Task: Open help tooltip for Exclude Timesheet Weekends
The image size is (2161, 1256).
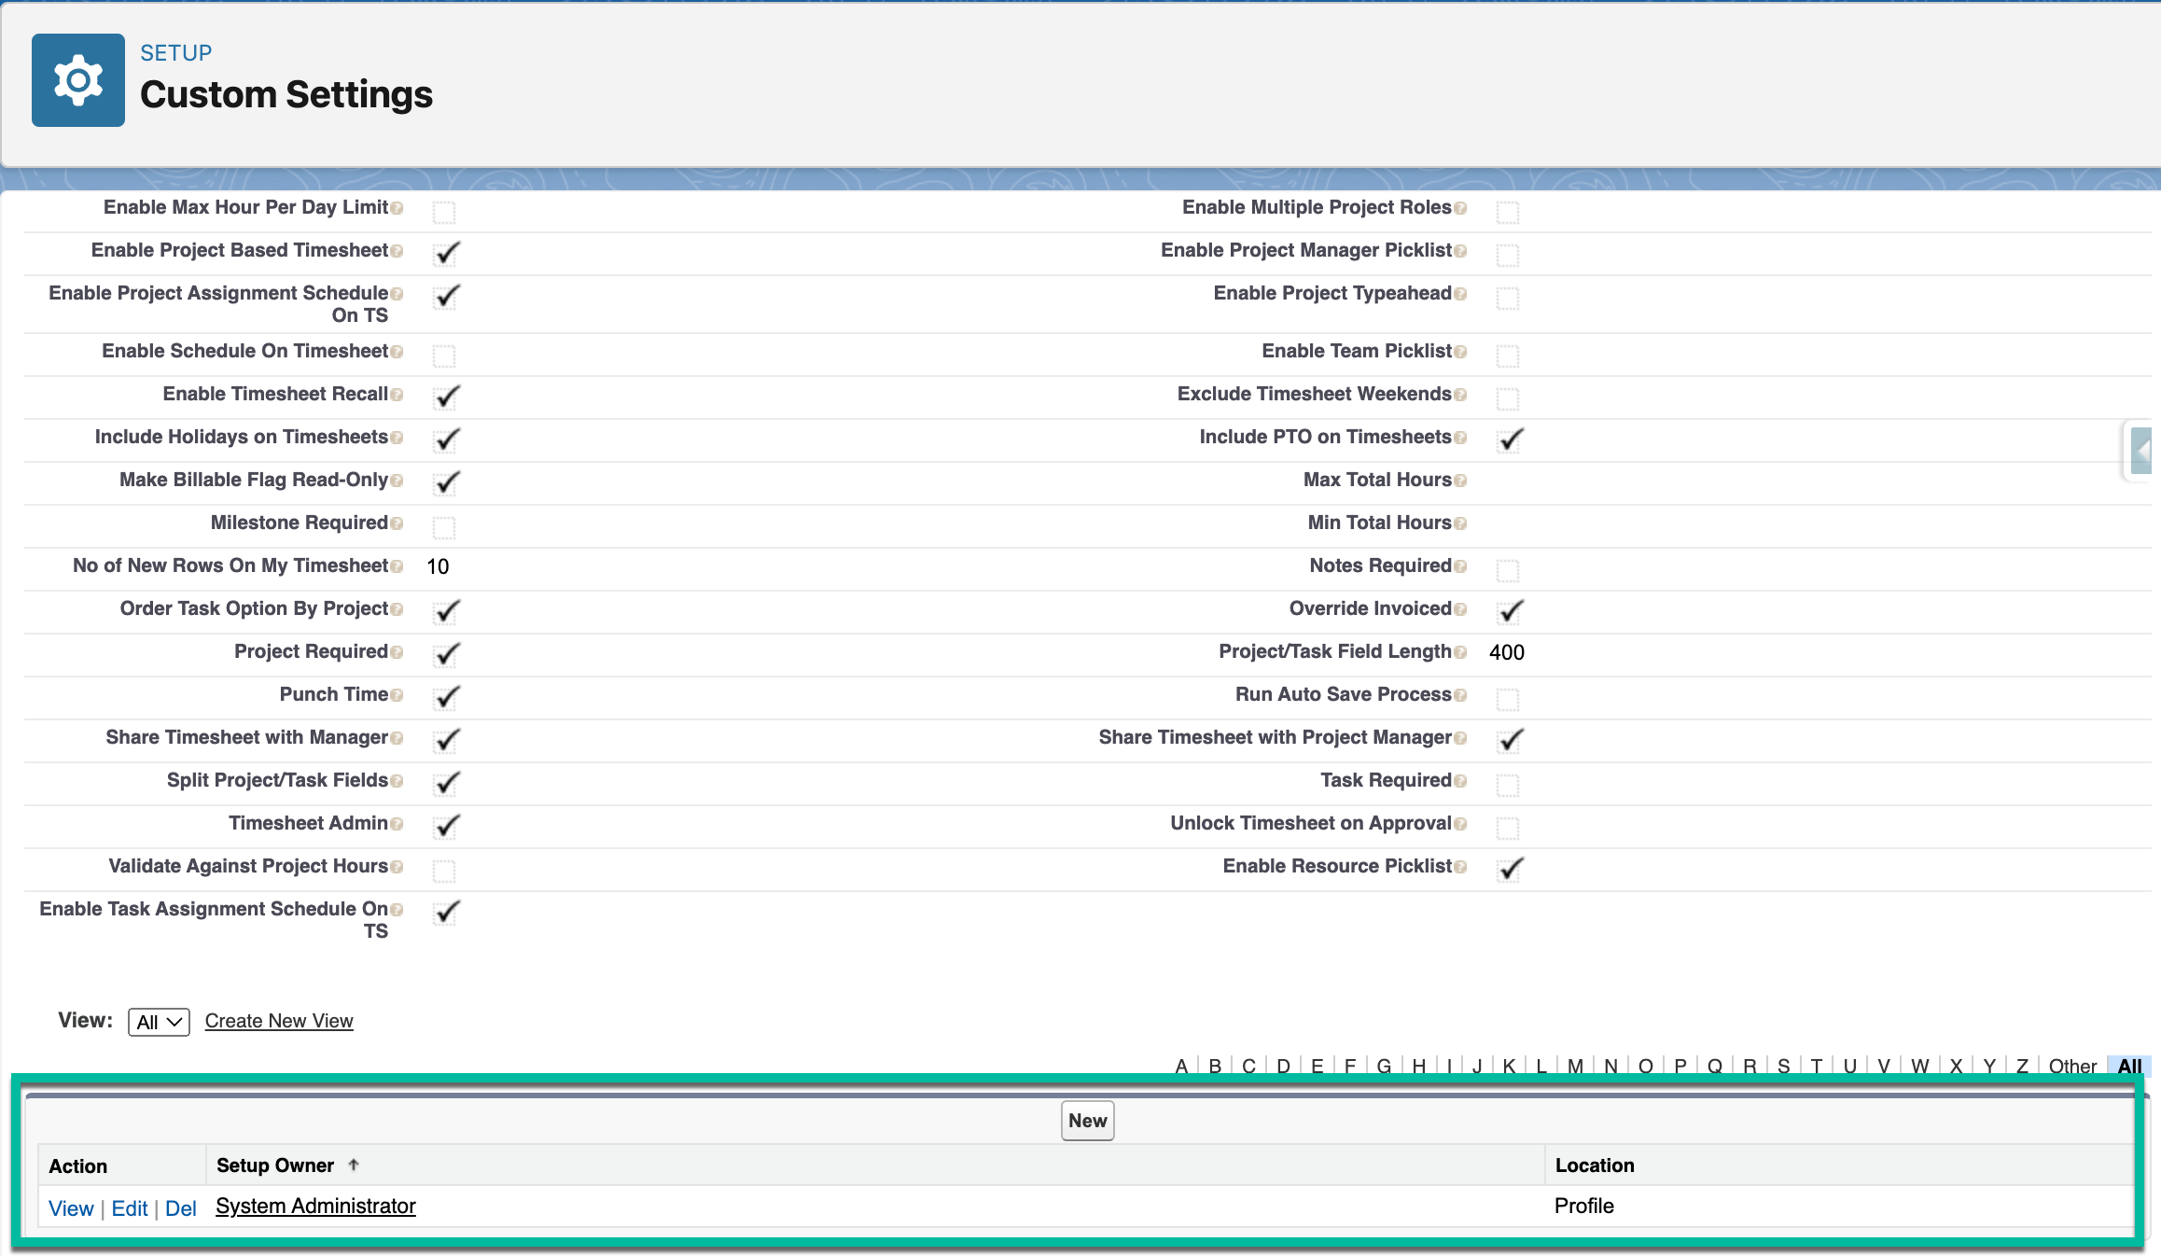Action: coord(1459,394)
